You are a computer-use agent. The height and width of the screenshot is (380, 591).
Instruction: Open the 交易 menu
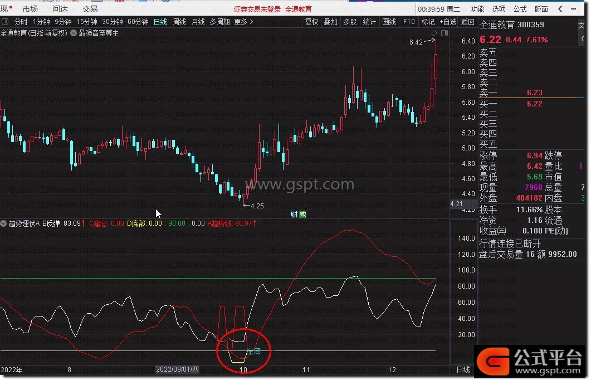(x=90, y=9)
